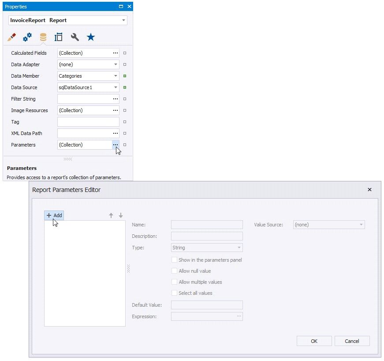Switch to the Behavior tab gears icon
Screen dimensions: 384x361
tap(27, 37)
